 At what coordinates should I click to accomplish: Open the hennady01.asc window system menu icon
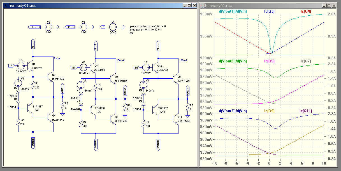[6, 5]
